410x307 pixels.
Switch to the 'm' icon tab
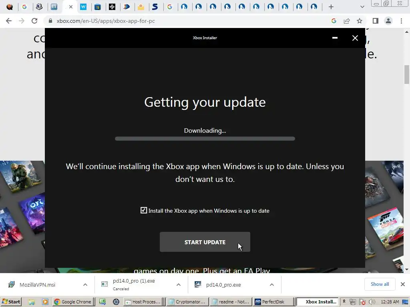point(54,7)
